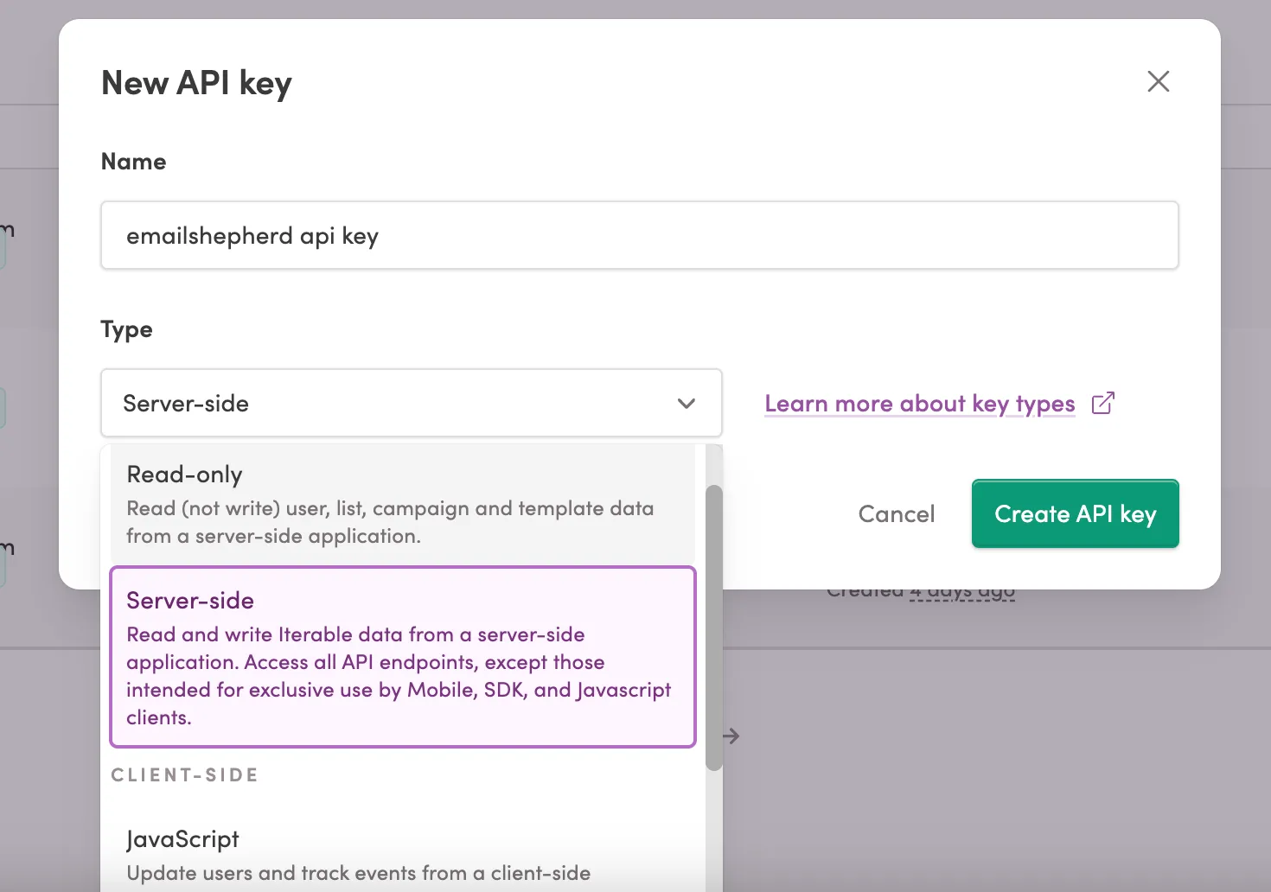Click the New API key dialog title
This screenshot has height=892, width=1271.
pos(196,82)
